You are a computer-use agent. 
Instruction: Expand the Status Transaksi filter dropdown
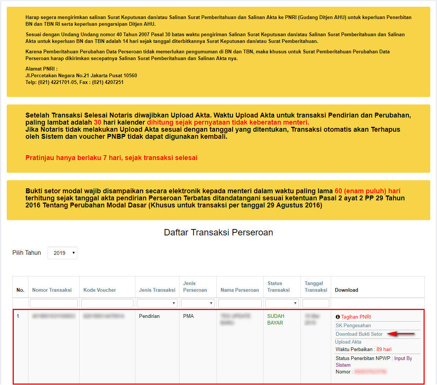281,303
